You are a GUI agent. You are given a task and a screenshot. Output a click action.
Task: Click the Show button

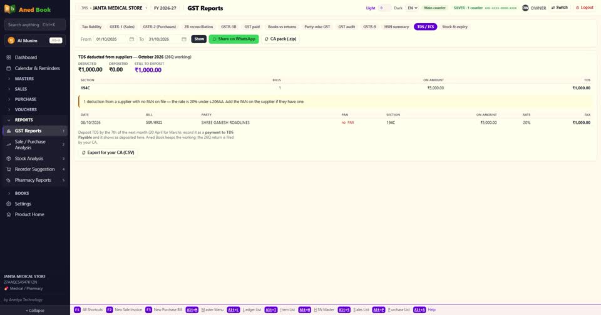click(199, 39)
